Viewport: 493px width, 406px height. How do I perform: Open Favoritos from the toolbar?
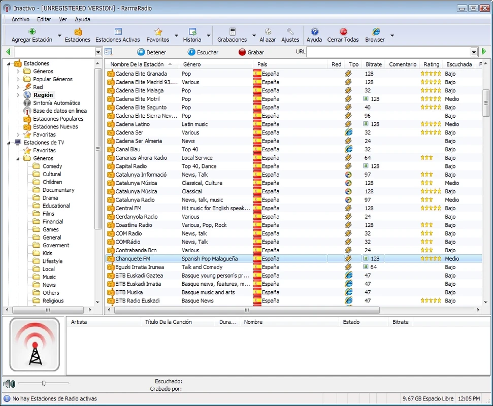158,35
